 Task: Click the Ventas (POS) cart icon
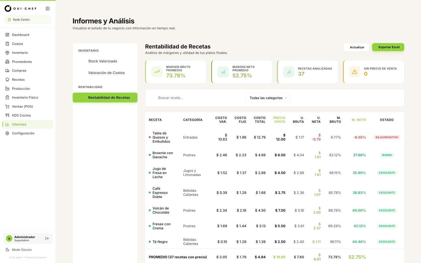(x=7, y=106)
